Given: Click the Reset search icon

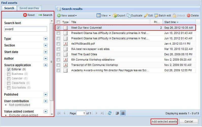Looking at the screenshot, I should click(25, 15).
